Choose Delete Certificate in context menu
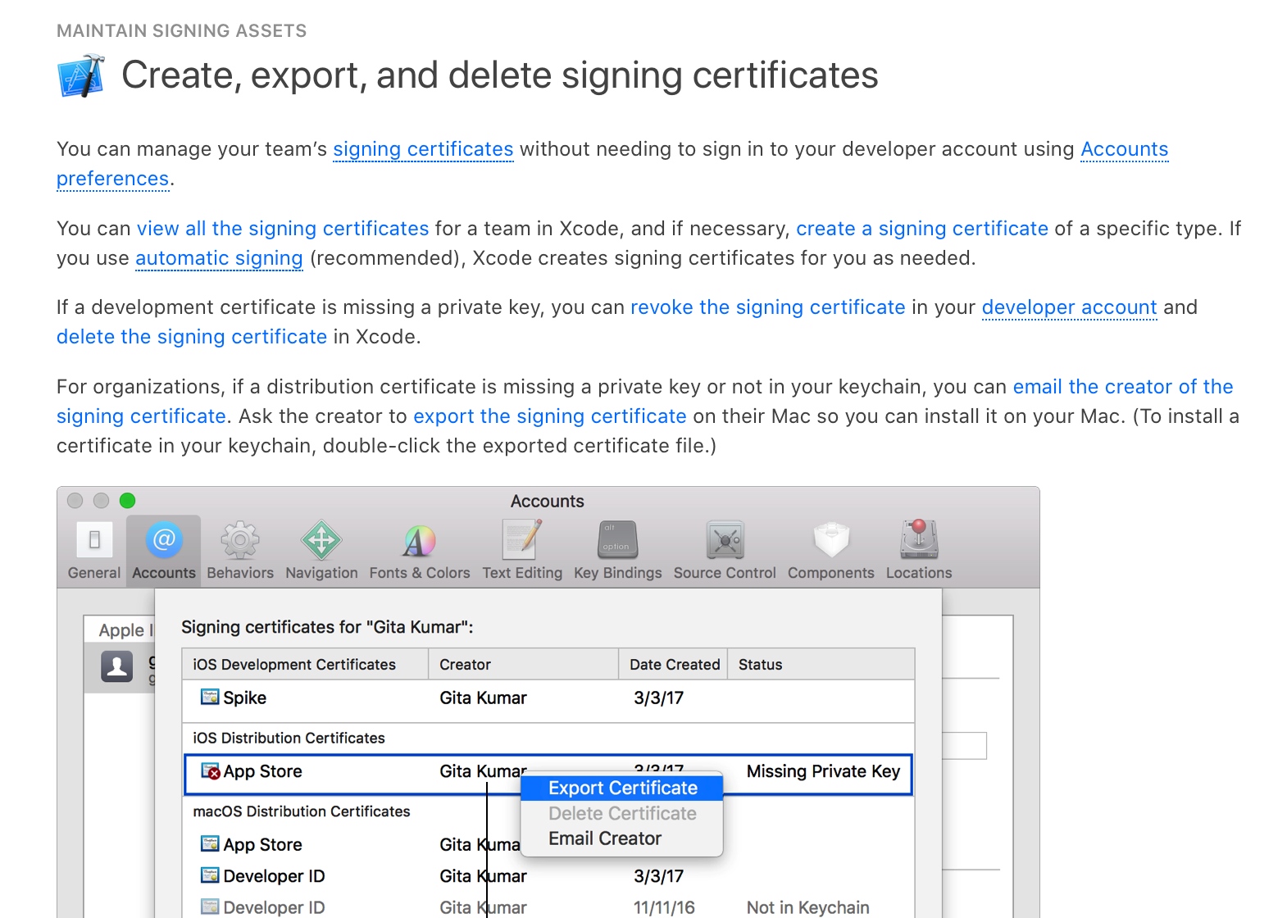1287x918 pixels. (622, 813)
